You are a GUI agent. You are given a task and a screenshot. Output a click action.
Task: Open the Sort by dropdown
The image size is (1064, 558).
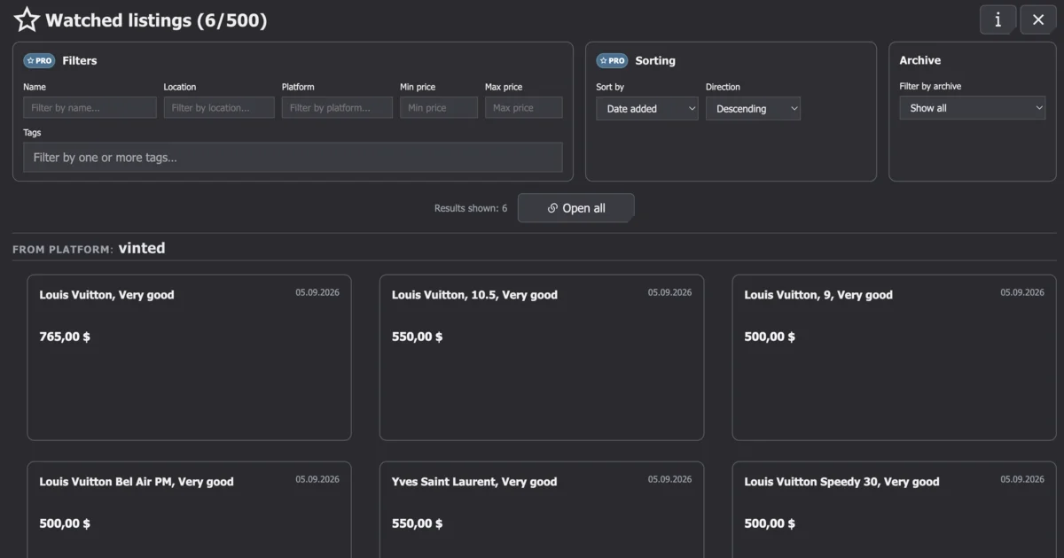coord(647,109)
